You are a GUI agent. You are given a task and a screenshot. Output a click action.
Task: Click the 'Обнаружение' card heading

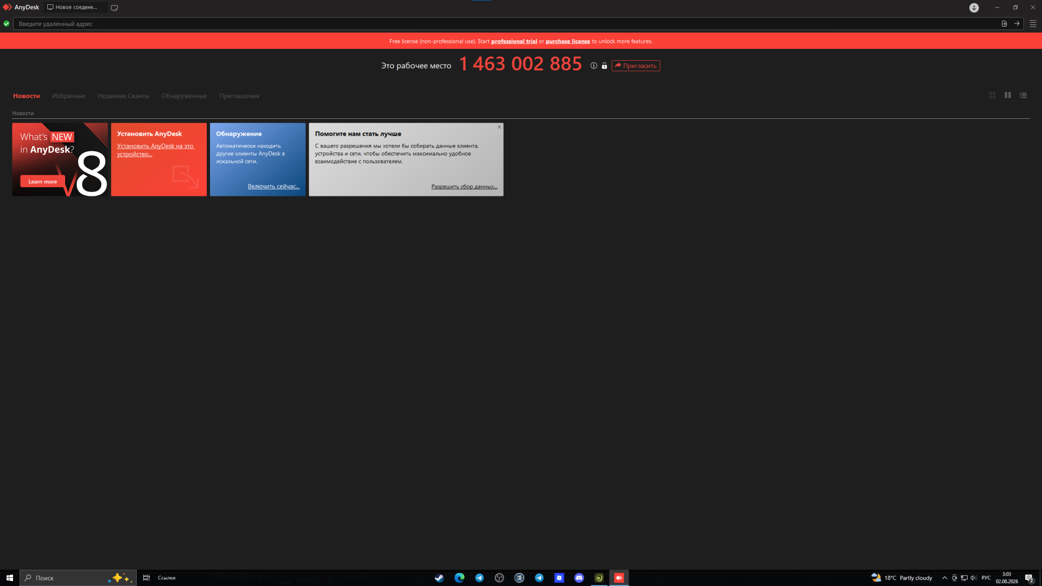(239, 134)
